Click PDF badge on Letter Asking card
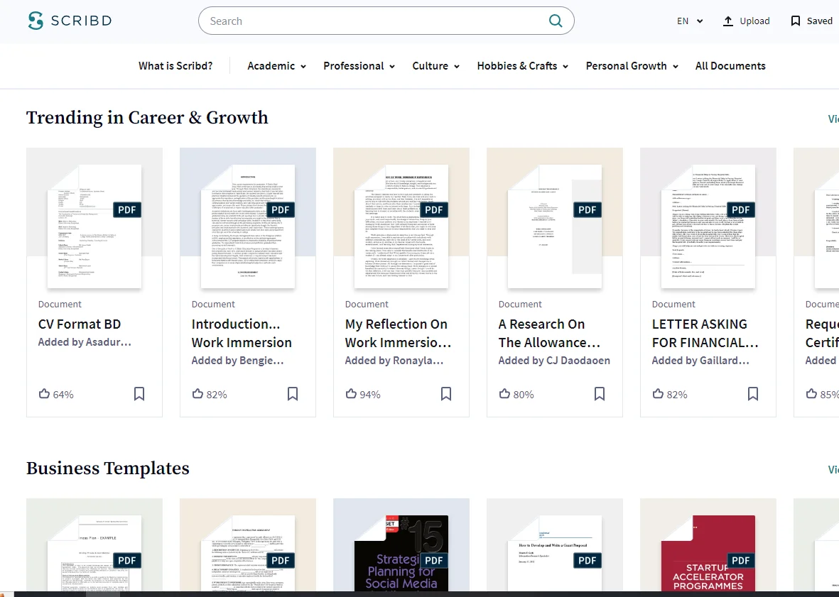Screen dimensions: 839x597 [x=741, y=209]
